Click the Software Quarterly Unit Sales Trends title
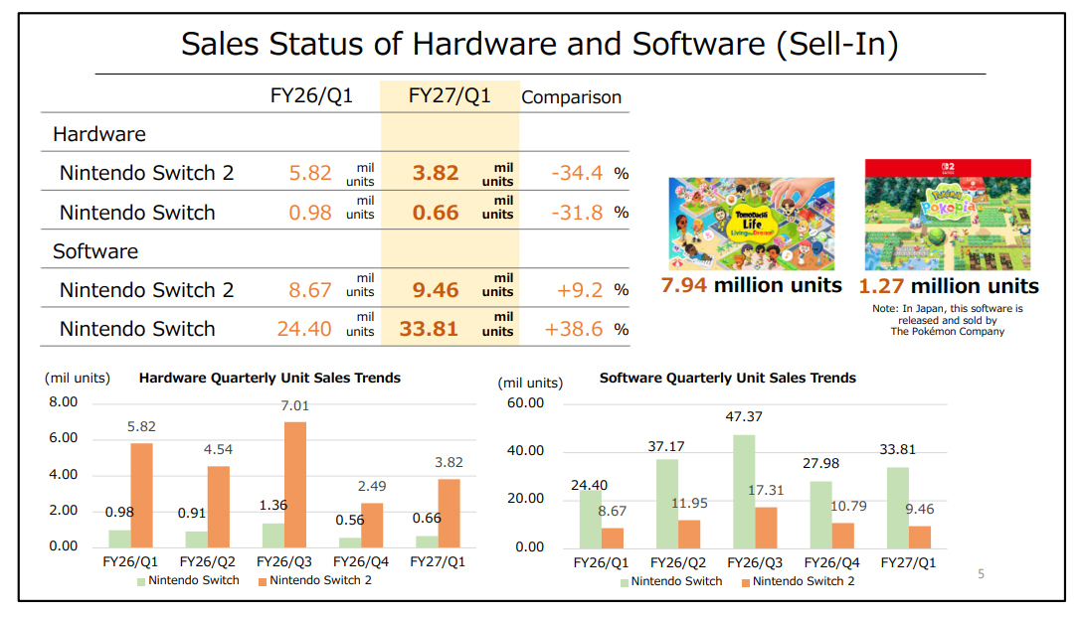Viewport: 1081px width, 617px height. coord(727,379)
